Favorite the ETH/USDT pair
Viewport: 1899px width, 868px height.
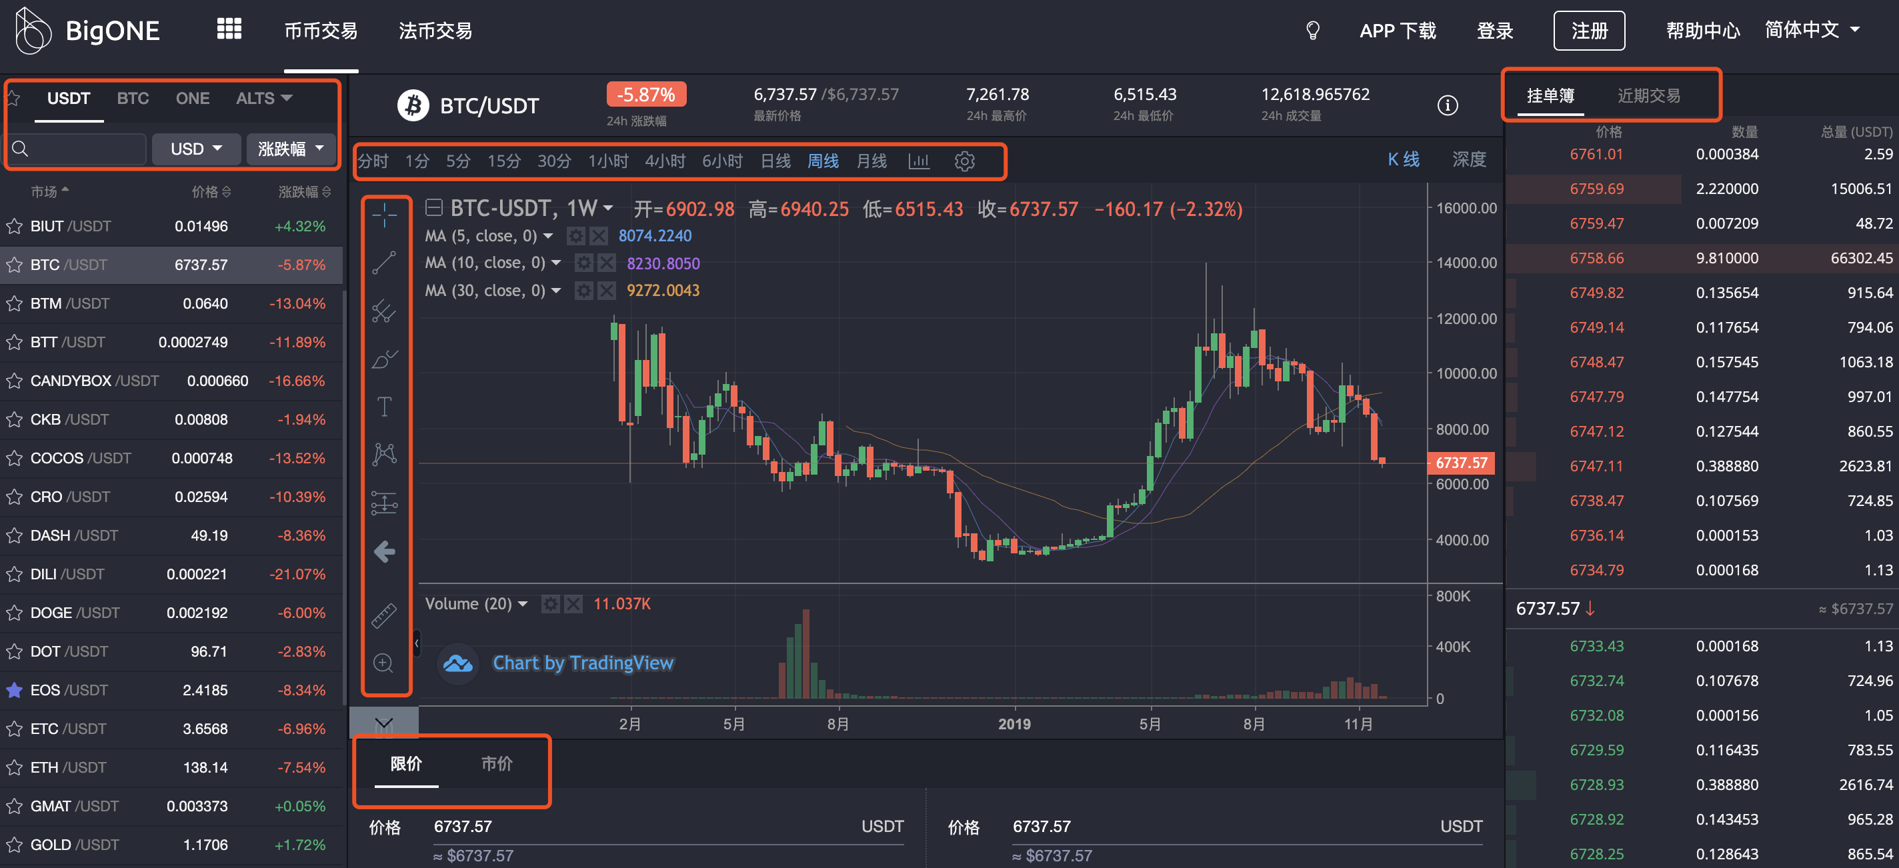[x=14, y=768]
